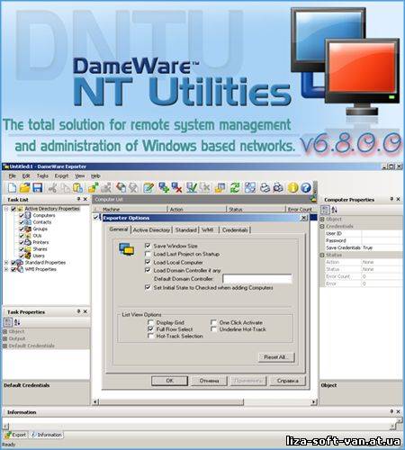Click the Open folder toolbar icon
This screenshot has width=405, height=450.
point(24,188)
